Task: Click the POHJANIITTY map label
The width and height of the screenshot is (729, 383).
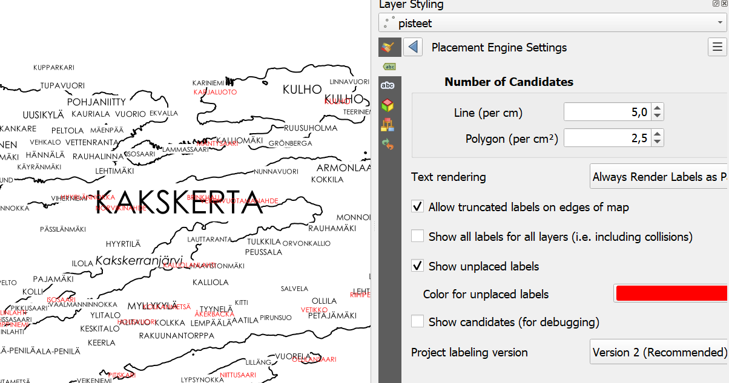Action: pos(96,102)
